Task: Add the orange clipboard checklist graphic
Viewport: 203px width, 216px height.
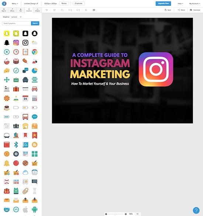Action: pos(25,52)
